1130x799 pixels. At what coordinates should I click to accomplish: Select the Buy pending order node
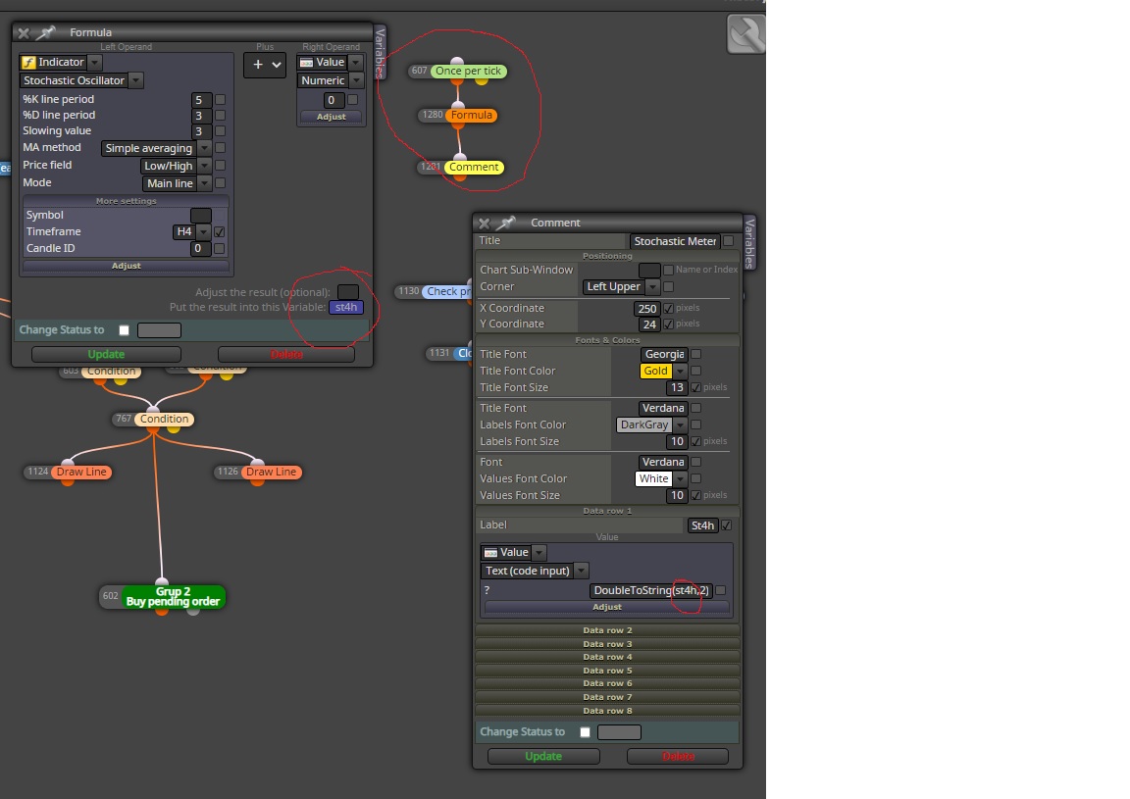click(173, 596)
